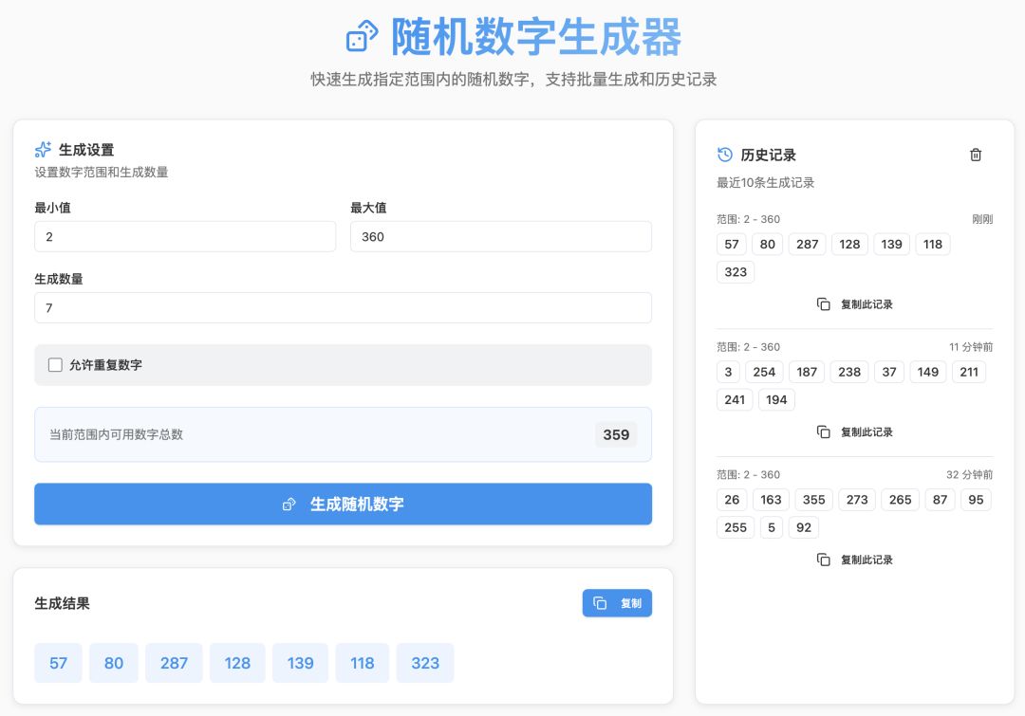The image size is (1025, 716).
Task: Click the 生成结果 heading
Action: [x=62, y=604]
